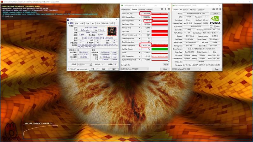The image size is (253, 142).
Task: Click the Reset button in GPU-Z Sensors
Action: (166, 65)
